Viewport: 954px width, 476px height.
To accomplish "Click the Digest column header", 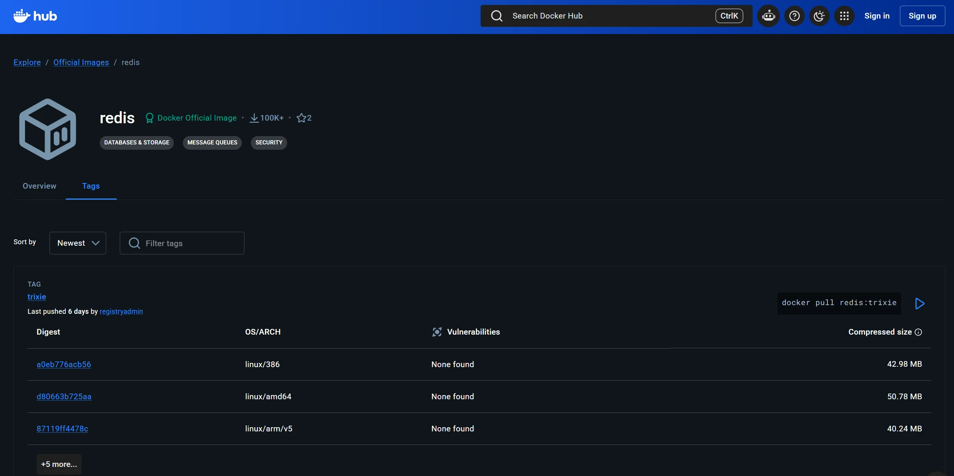I will point(48,332).
